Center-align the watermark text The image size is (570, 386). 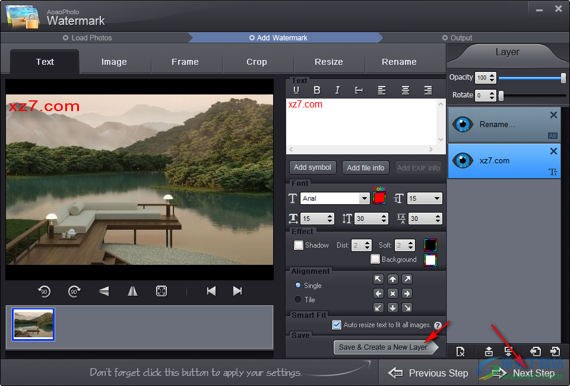406,90
